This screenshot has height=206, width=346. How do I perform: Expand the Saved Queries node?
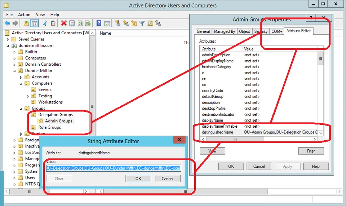click(x=8, y=40)
